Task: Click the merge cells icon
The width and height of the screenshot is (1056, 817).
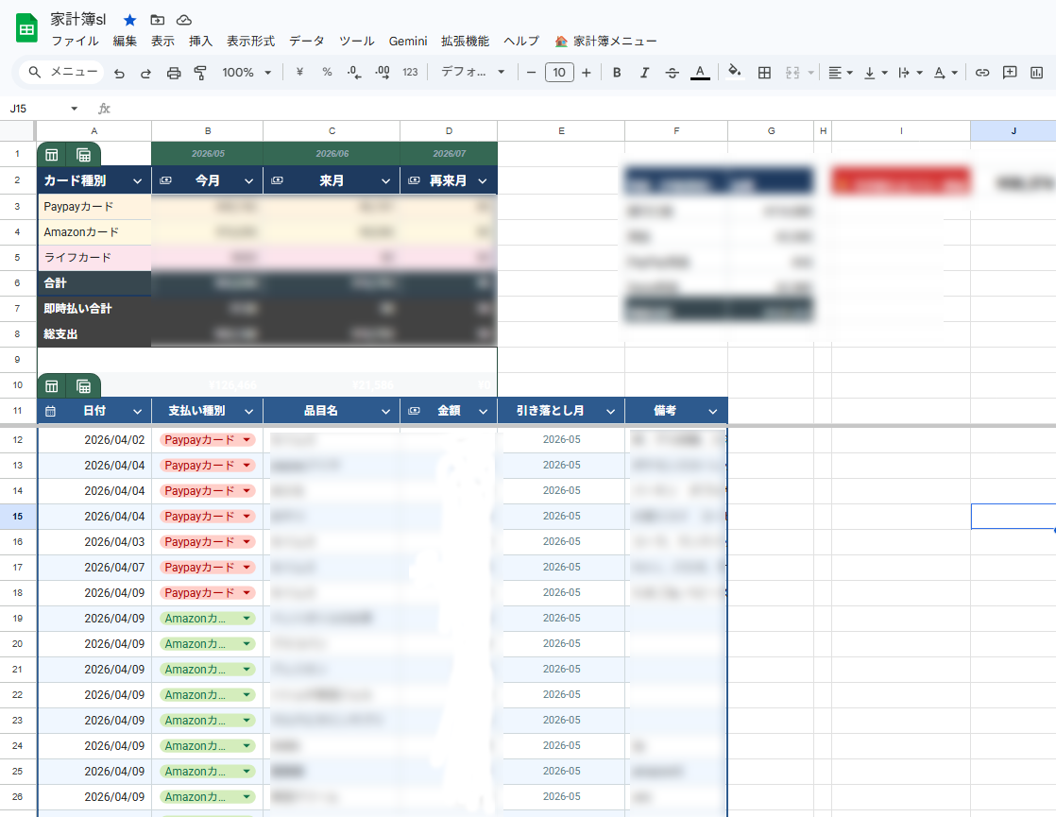Action: (x=792, y=73)
